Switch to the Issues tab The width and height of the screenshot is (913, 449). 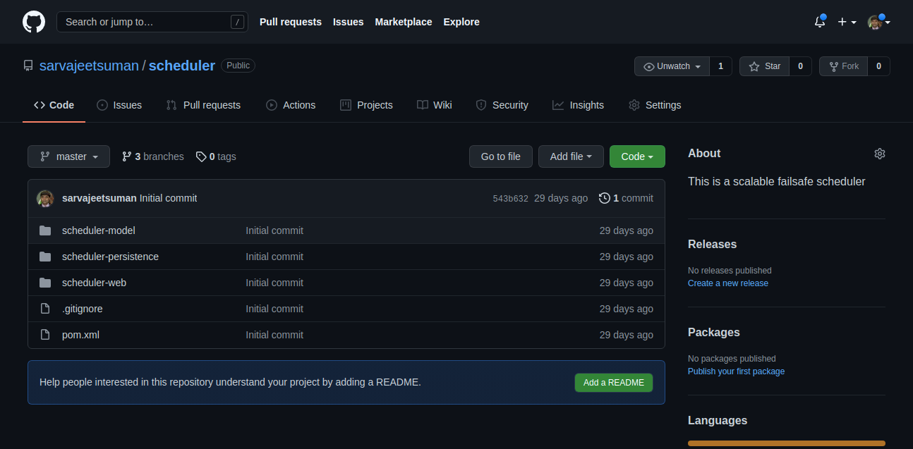119,105
